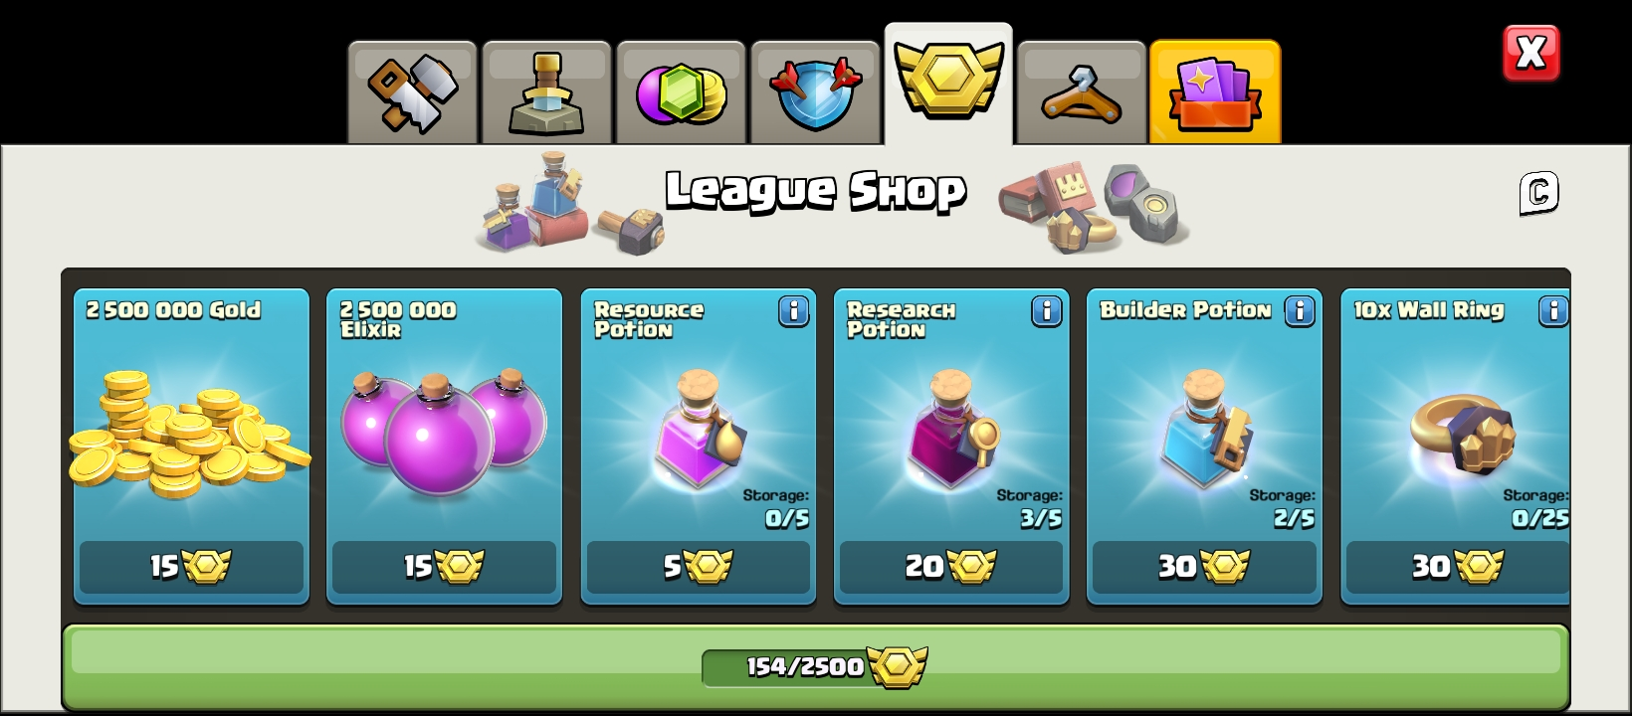Show info for Resource Potion
The width and height of the screenshot is (1632, 716).
click(793, 311)
